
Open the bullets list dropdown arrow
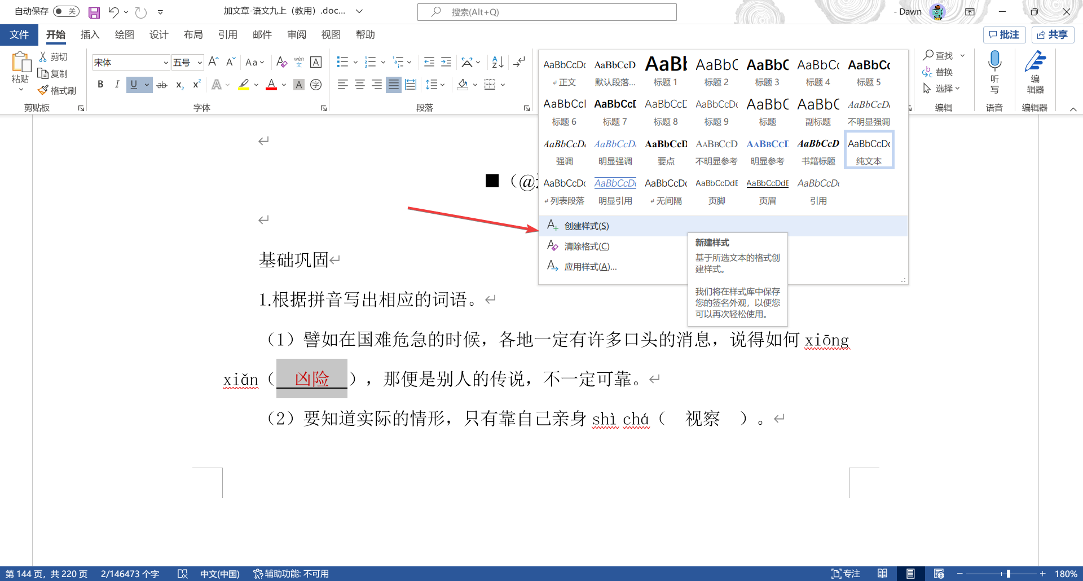pos(355,62)
